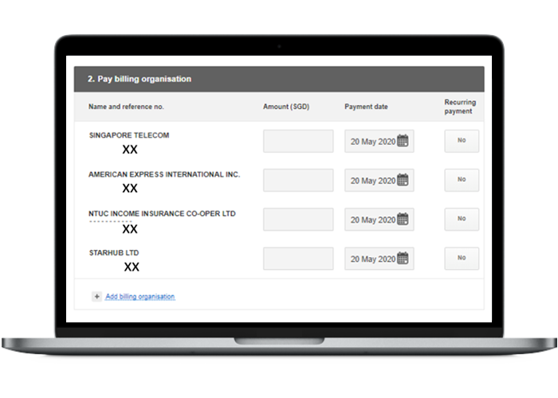Toggle recurring payment No for American Express
This screenshot has width=558, height=398.
(462, 180)
